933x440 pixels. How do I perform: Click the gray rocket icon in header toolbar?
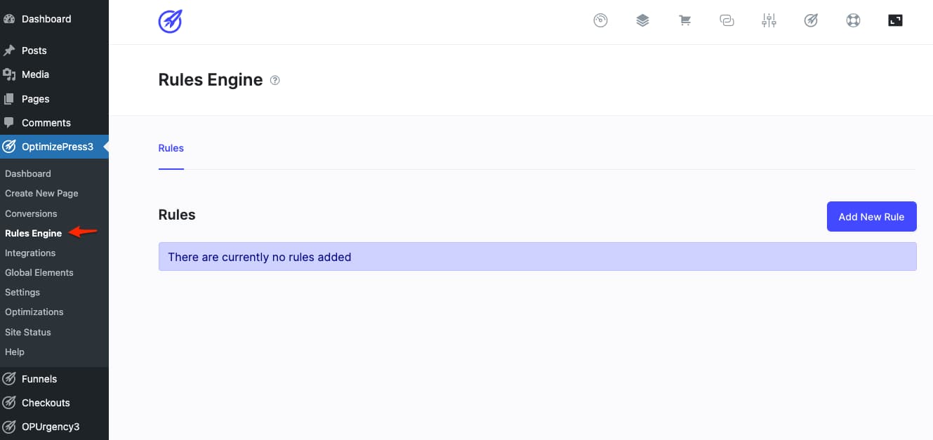(811, 21)
